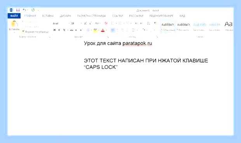Open Quick Access Toolbar customize arrow
The height and width of the screenshot is (143, 241).
point(38,10)
